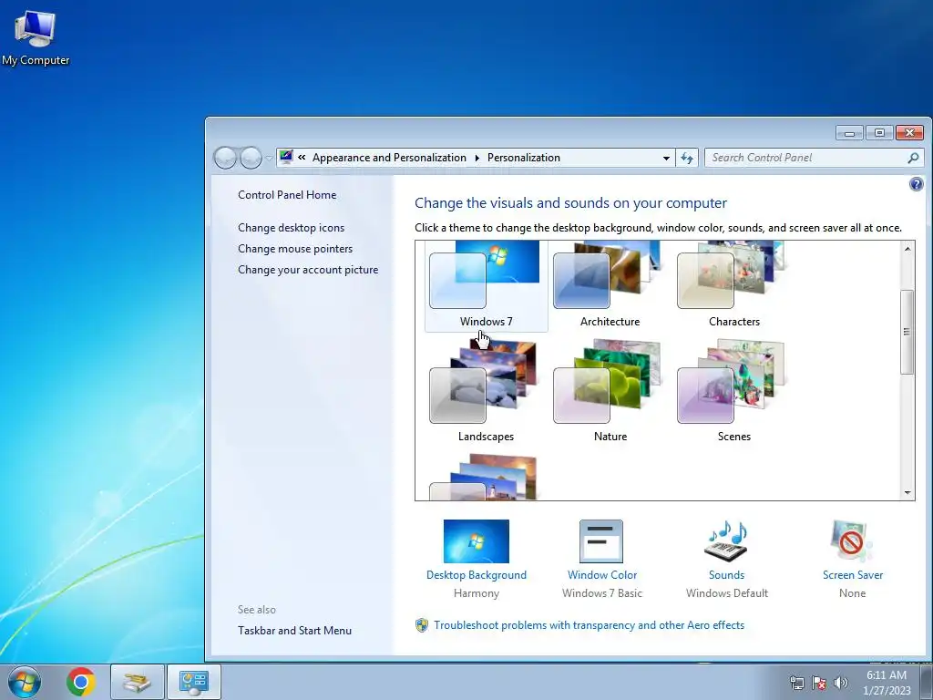Click Appearance and Personalization breadcrumb

point(389,158)
